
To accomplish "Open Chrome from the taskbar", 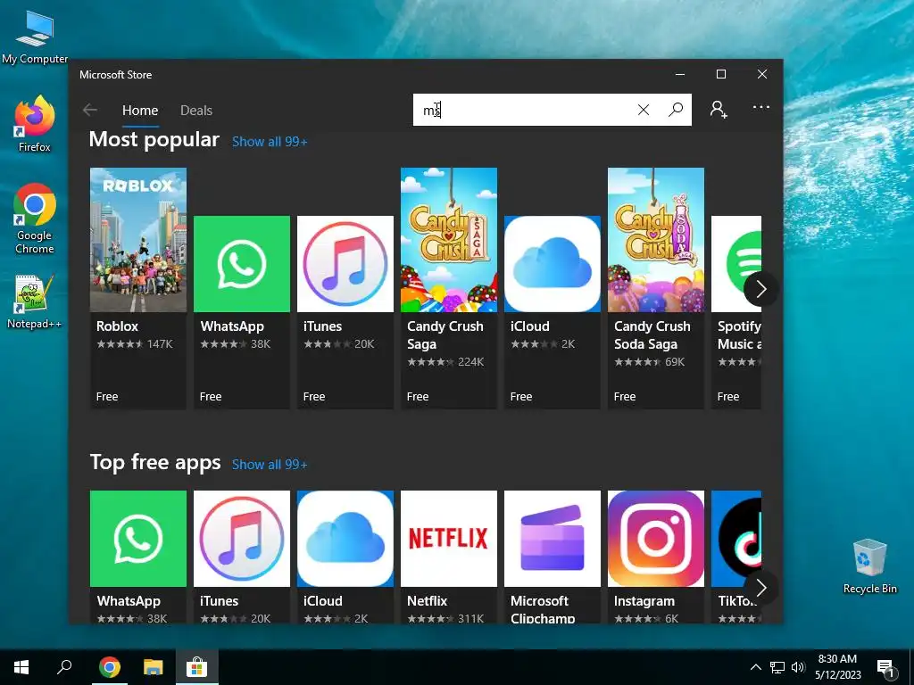I will point(110,667).
